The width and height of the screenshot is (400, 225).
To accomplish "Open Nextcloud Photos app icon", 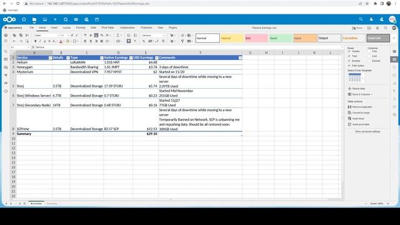I will click(x=44, y=19).
